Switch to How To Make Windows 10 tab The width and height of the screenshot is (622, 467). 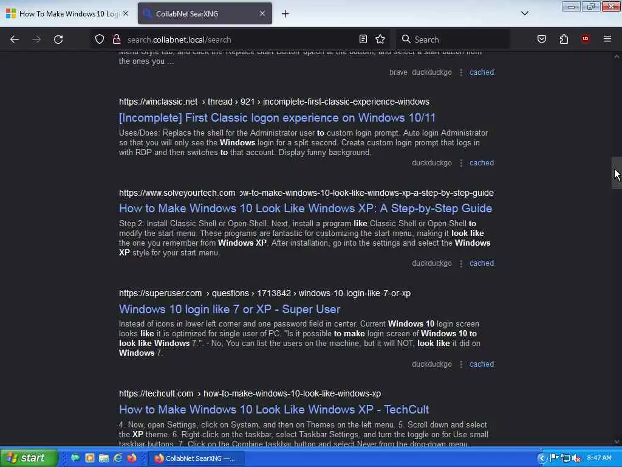pos(67,13)
